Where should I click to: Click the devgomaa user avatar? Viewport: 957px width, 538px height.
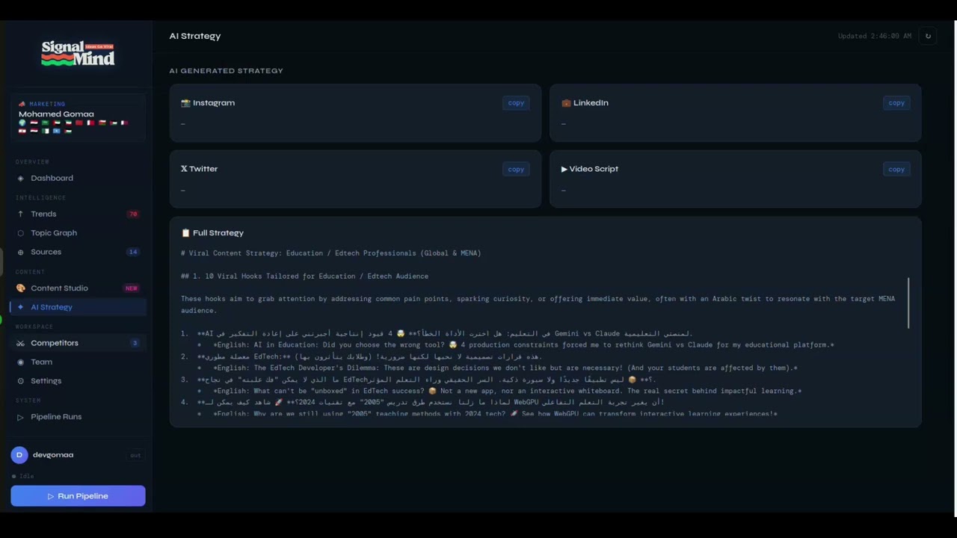[19, 454]
